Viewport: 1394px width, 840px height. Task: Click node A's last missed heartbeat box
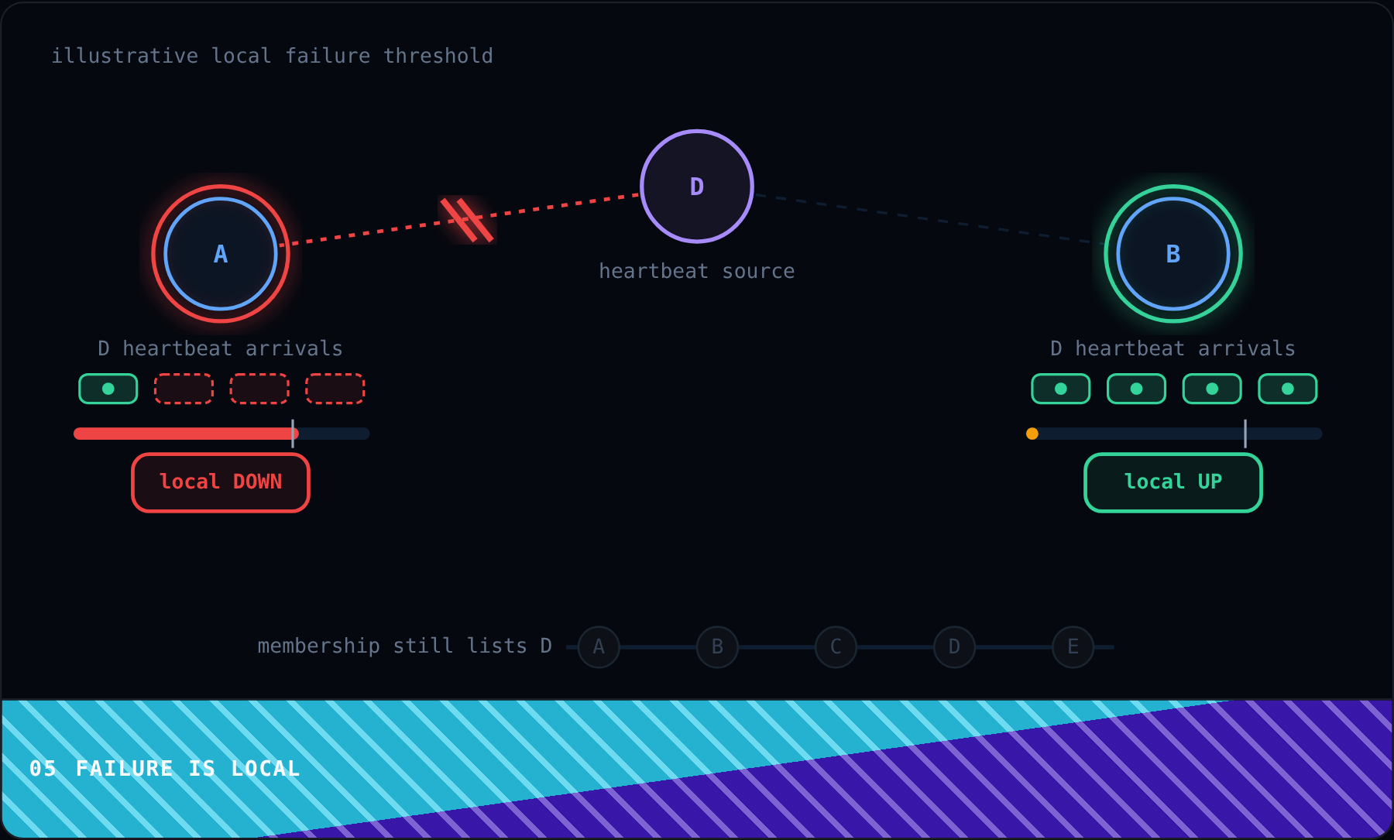pyautogui.click(x=335, y=389)
